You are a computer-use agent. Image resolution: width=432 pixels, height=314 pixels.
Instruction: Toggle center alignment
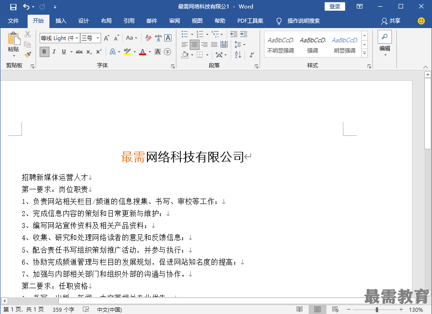coord(195,45)
